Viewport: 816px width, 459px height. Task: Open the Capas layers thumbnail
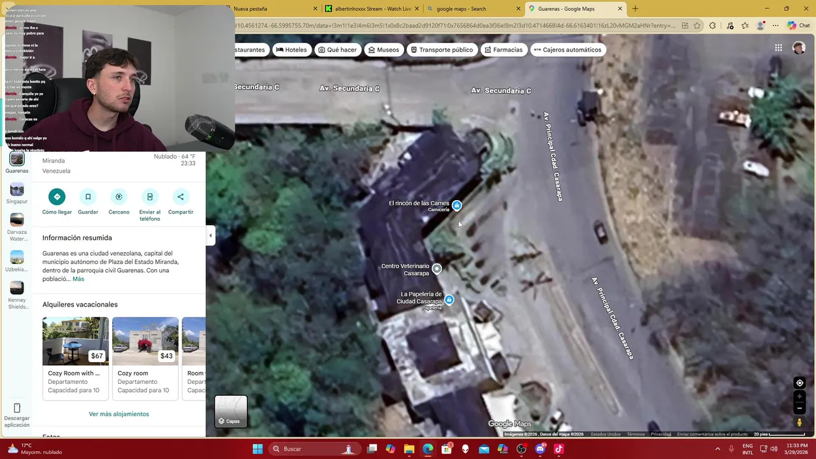point(231,411)
